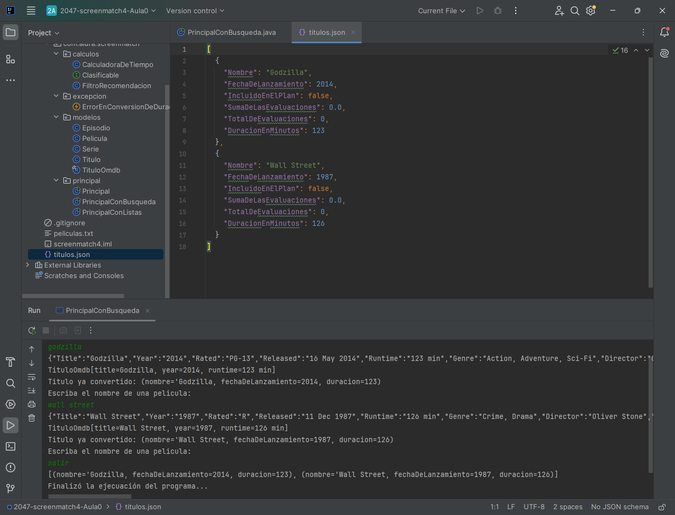Click project tree horizontal scrollbar
The width and height of the screenshot is (675, 515).
tap(73, 296)
